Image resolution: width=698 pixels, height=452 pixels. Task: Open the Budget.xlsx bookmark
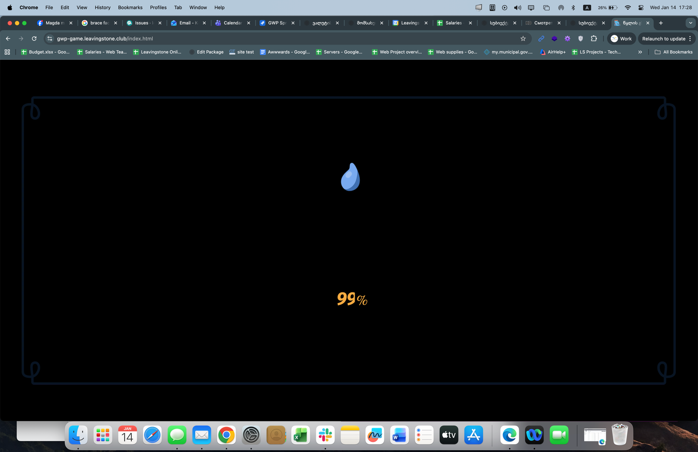click(45, 52)
